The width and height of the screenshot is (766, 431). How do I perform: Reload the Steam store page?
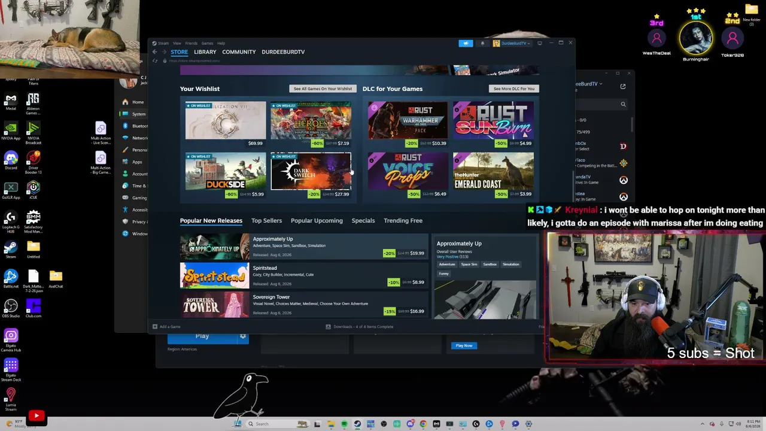[x=155, y=61]
